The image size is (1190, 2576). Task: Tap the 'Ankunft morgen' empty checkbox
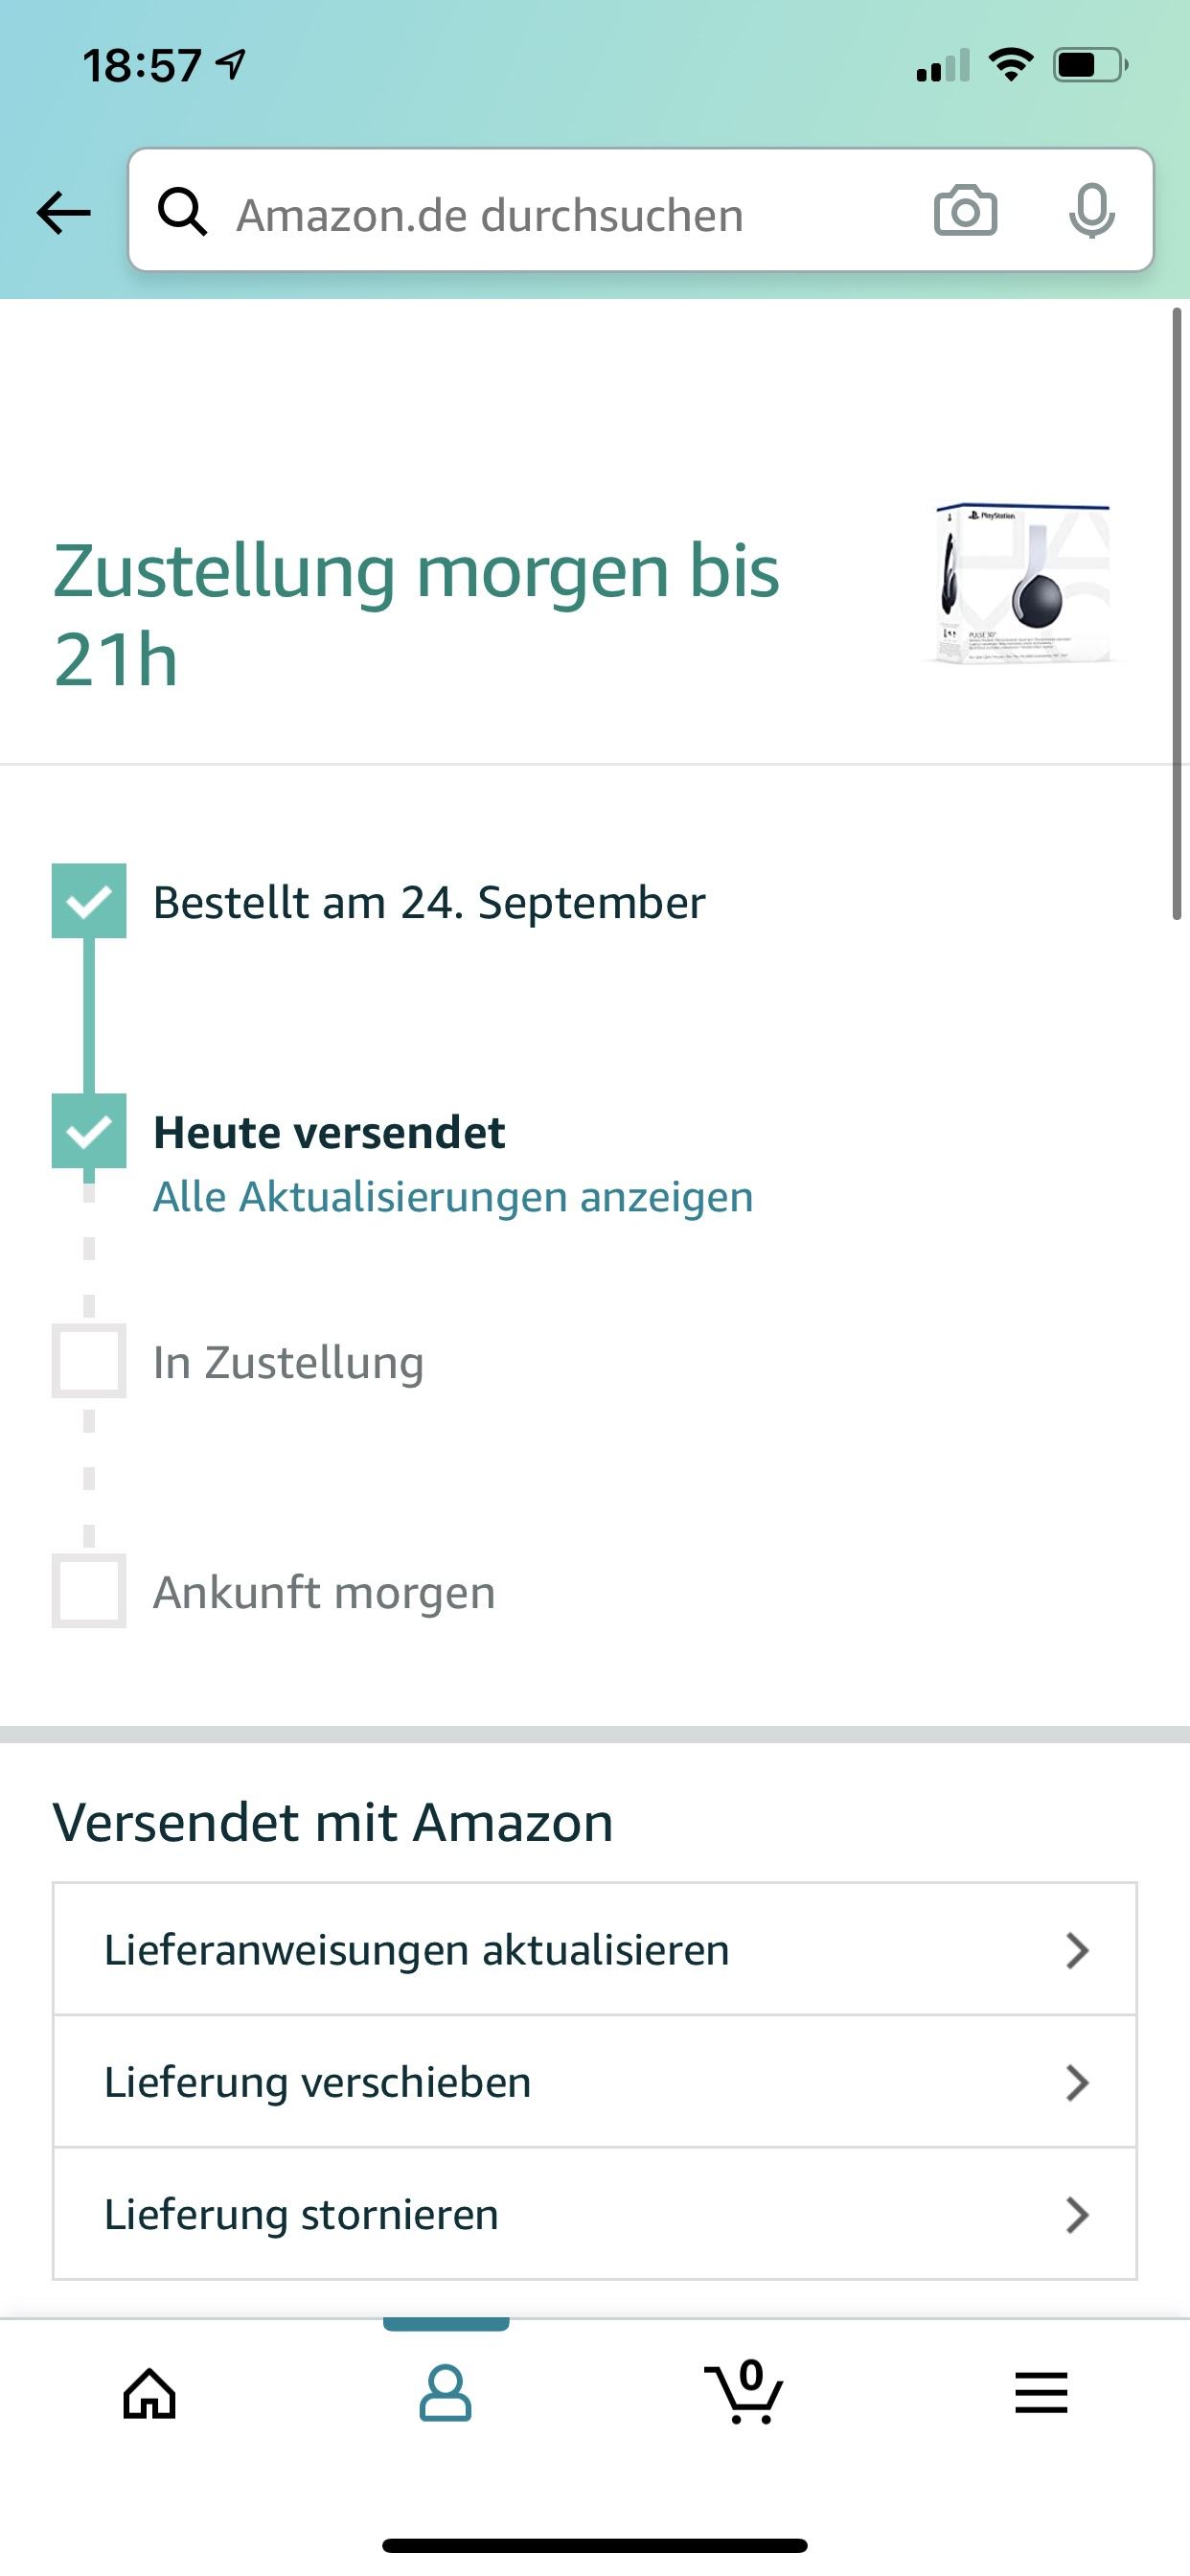click(x=89, y=1591)
